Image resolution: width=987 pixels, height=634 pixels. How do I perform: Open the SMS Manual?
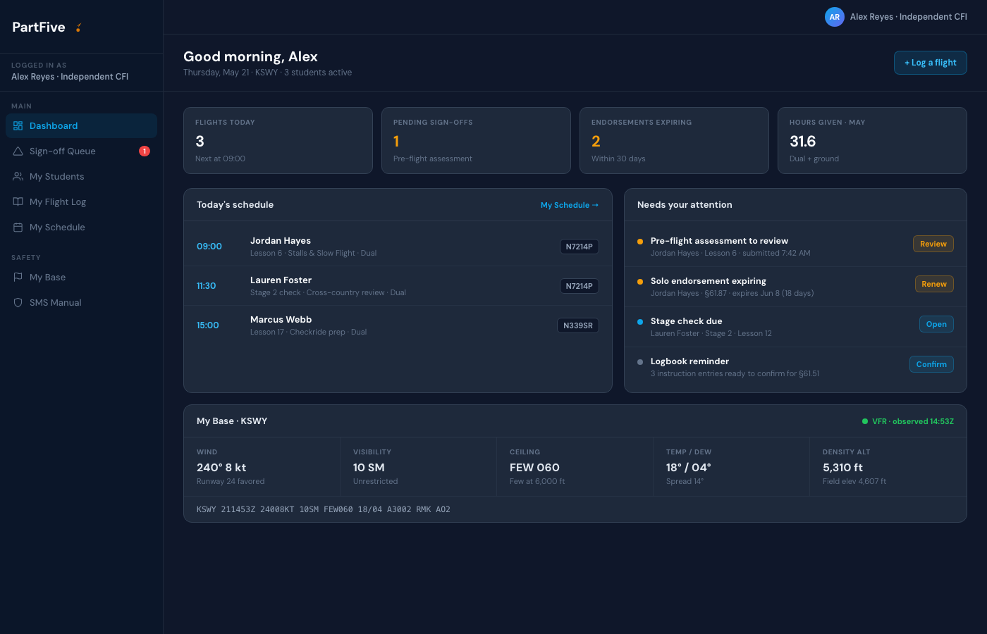pos(81,303)
